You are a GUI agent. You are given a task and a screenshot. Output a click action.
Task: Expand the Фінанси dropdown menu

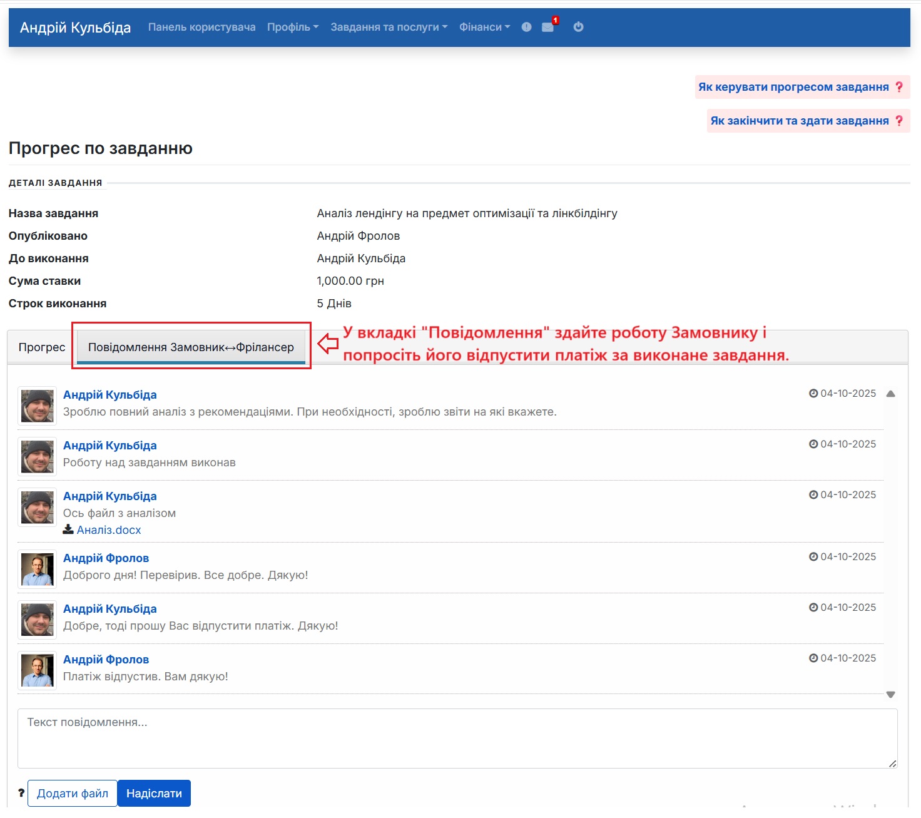click(484, 27)
